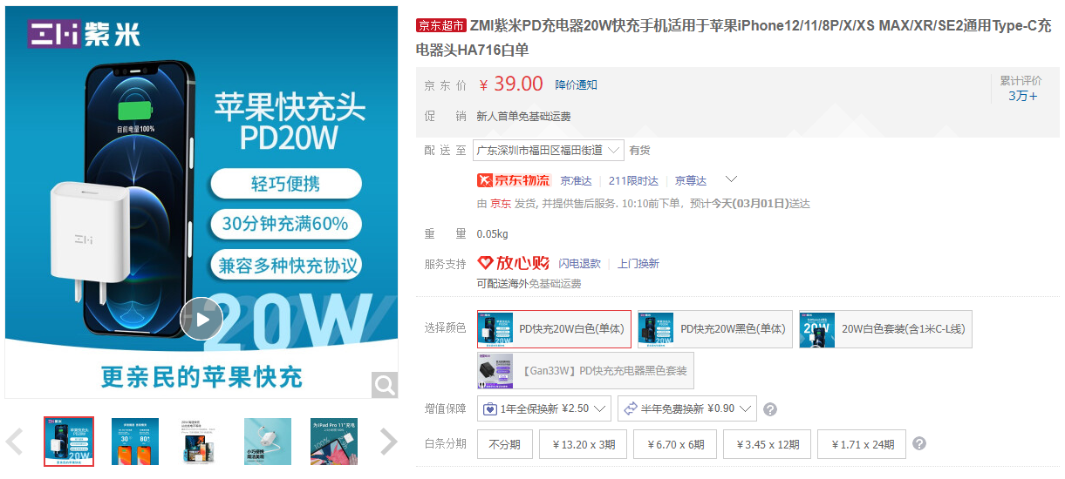This screenshot has width=1065, height=479.
Task: Click the 京东物流 logo
Action: point(514,180)
